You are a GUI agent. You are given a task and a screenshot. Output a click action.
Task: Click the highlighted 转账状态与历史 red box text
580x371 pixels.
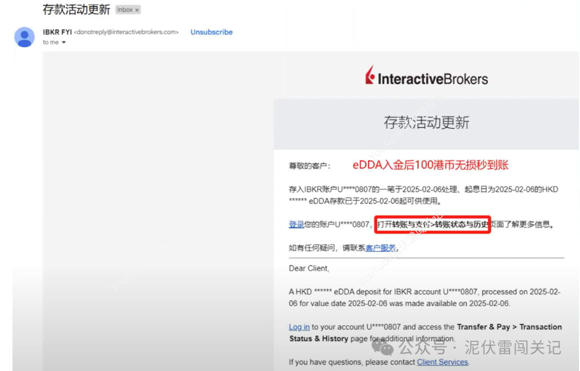(x=433, y=224)
